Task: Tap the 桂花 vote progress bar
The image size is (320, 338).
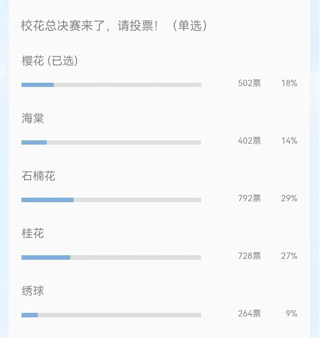Action: pyautogui.click(x=111, y=257)
